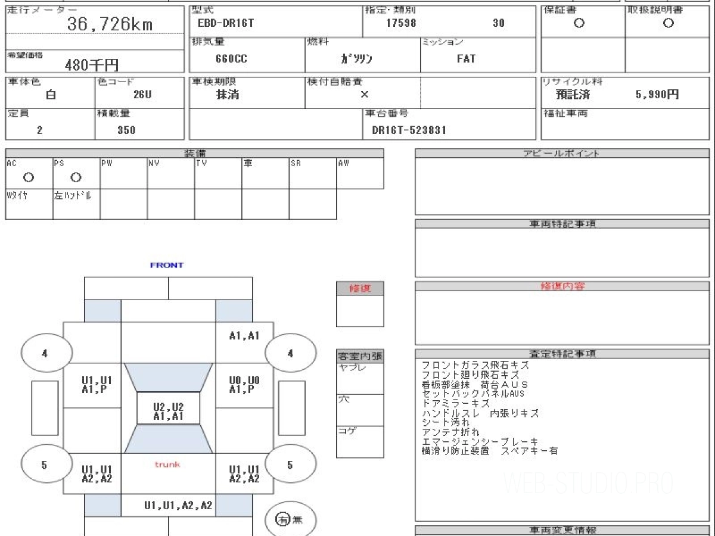Click the 車両変更情報 section header
This screenshot has height=536, width=715.
561,530
